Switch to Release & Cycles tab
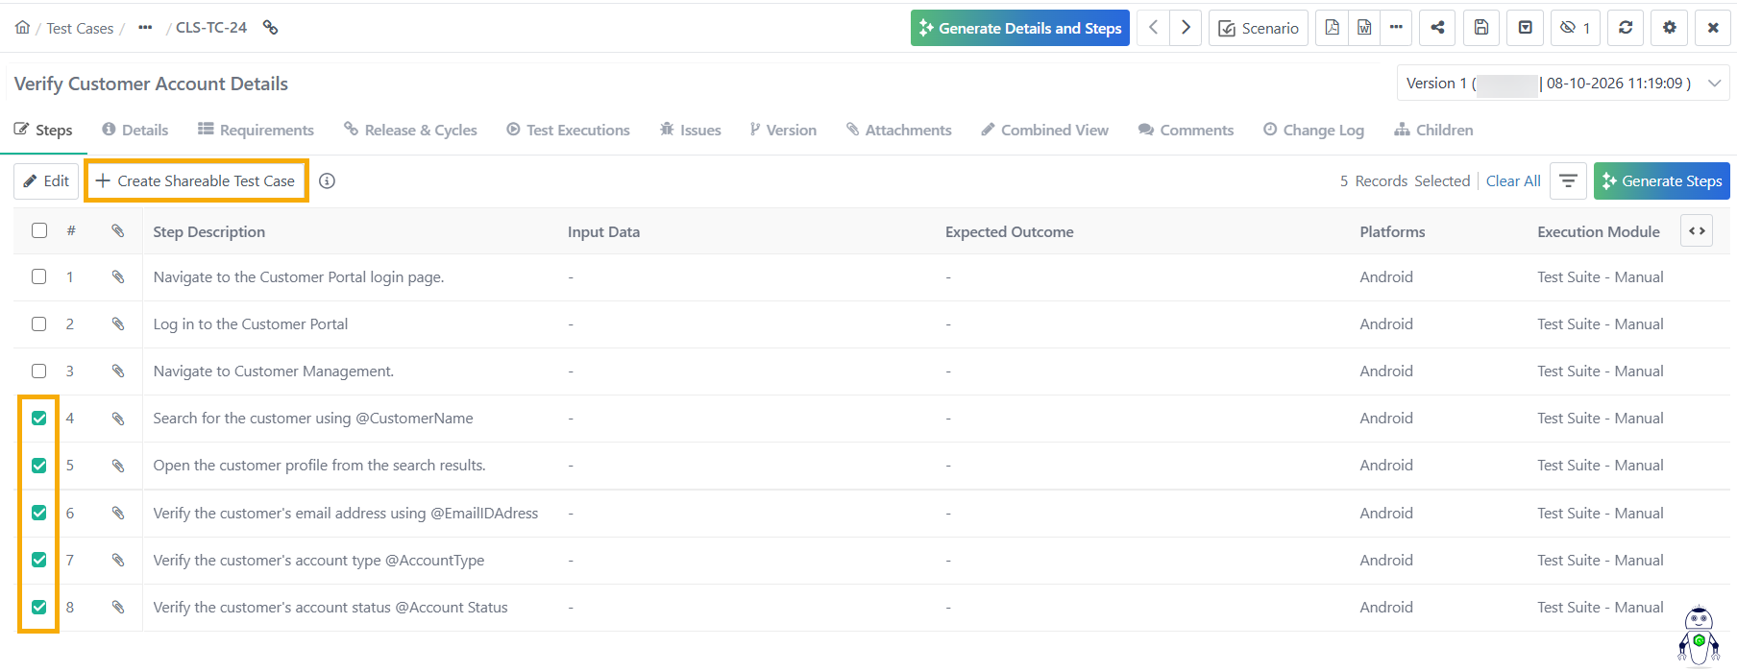1737x671 pixels. [410, 131]
